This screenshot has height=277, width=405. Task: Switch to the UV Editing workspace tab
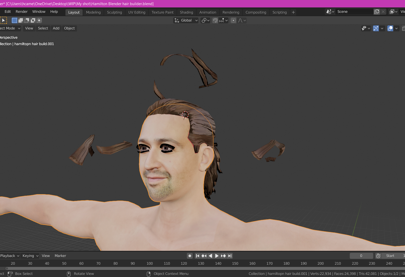[x=137, y=12]
